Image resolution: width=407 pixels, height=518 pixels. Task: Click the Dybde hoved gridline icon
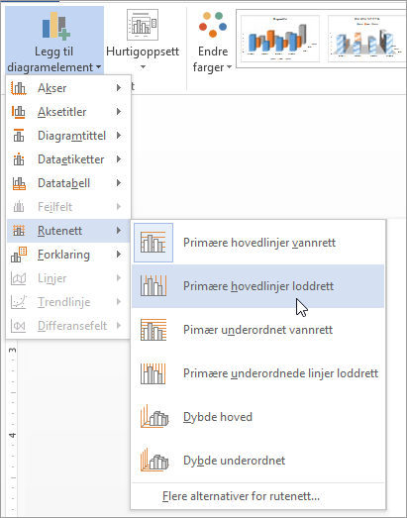(154, 417)
